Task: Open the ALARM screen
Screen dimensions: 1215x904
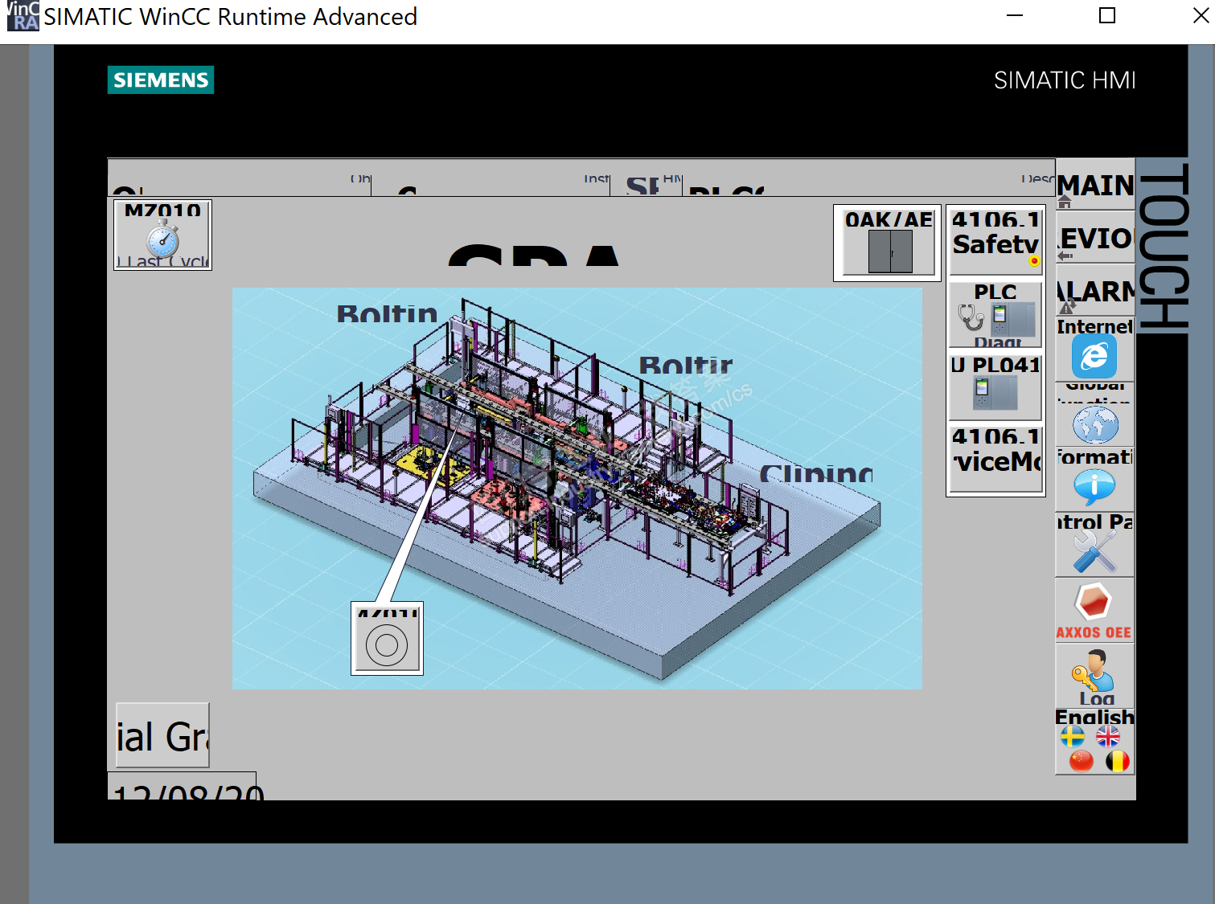Action: pos(1094,290)
